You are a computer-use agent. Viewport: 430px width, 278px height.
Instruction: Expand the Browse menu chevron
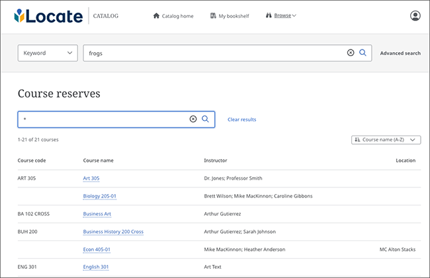[294, 16]
